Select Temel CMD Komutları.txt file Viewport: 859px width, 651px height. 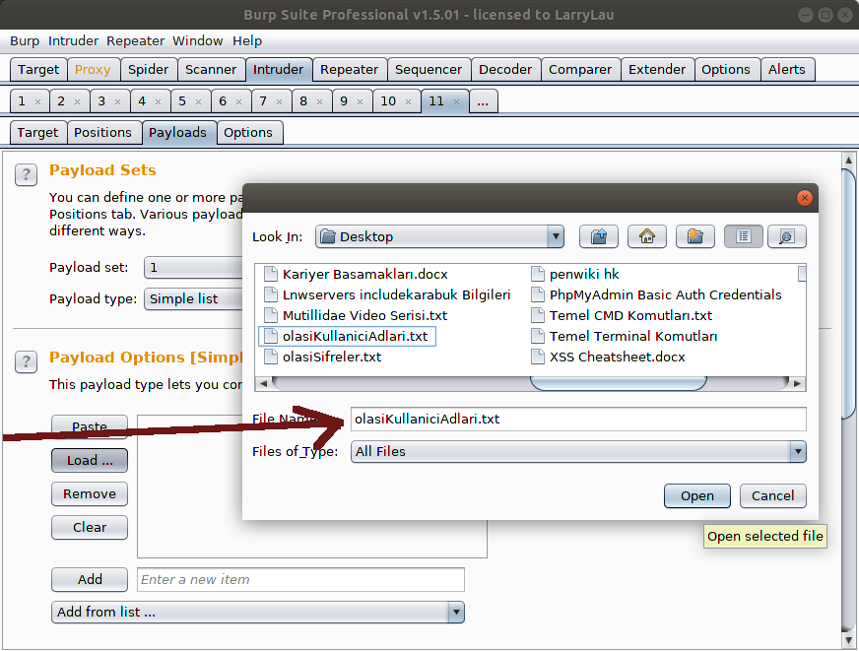pyautogui.click(x=631, y=316)
